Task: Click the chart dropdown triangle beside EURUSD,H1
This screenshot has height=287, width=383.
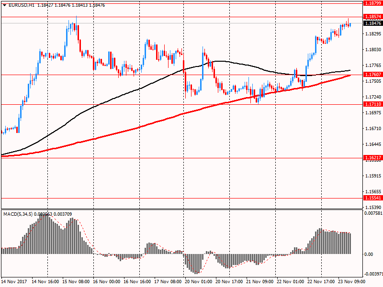Action: click(4, 5)
